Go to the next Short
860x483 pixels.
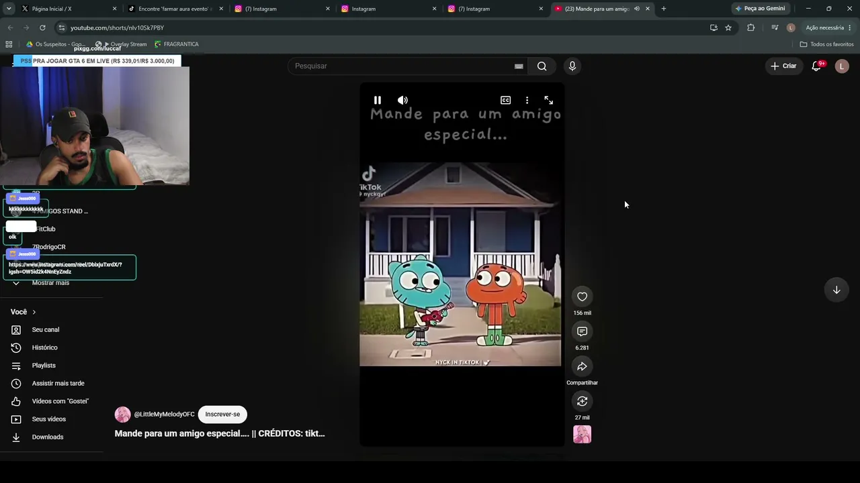(x=836, y=290)
